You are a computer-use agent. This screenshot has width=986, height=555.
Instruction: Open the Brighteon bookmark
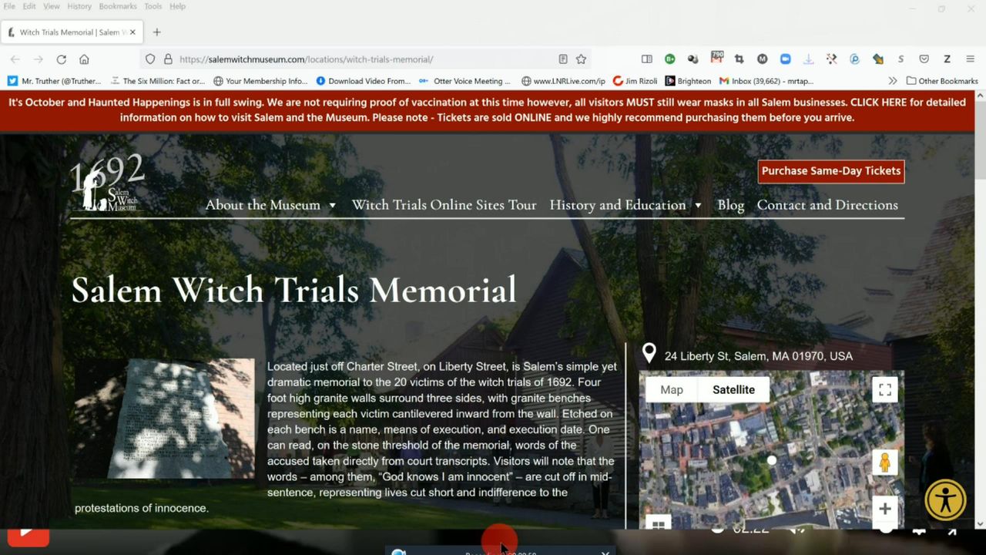688,81
